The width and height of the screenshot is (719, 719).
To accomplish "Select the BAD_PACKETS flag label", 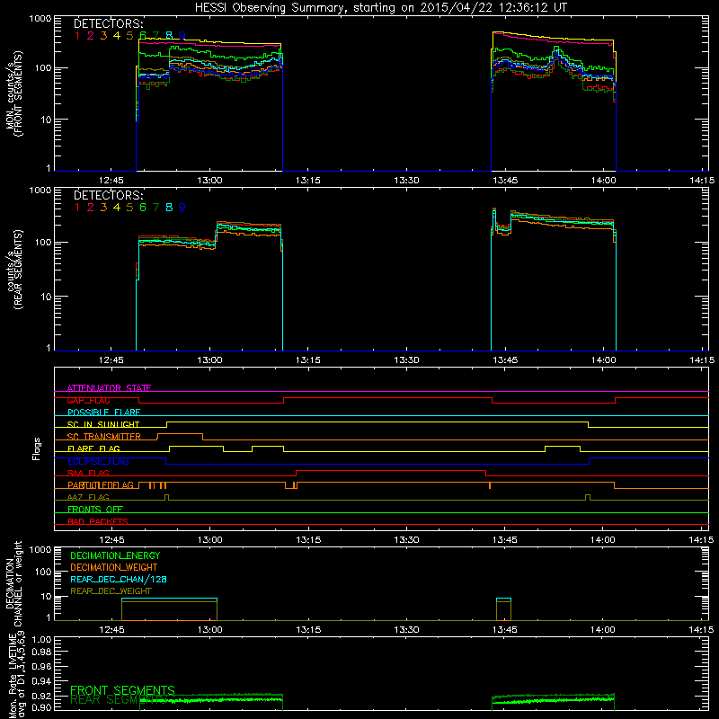I will tap(98, 521).
